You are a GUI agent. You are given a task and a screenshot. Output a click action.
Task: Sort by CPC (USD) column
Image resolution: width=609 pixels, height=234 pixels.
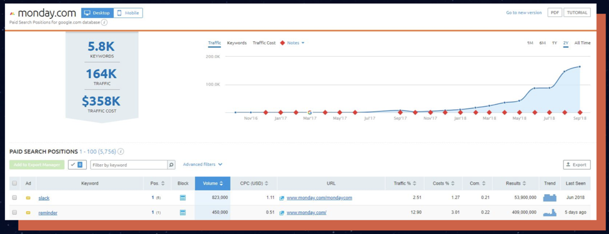click(254, 183)
